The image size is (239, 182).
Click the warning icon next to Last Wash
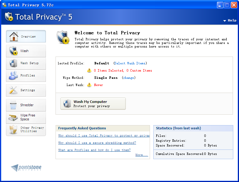coord(89,85)
